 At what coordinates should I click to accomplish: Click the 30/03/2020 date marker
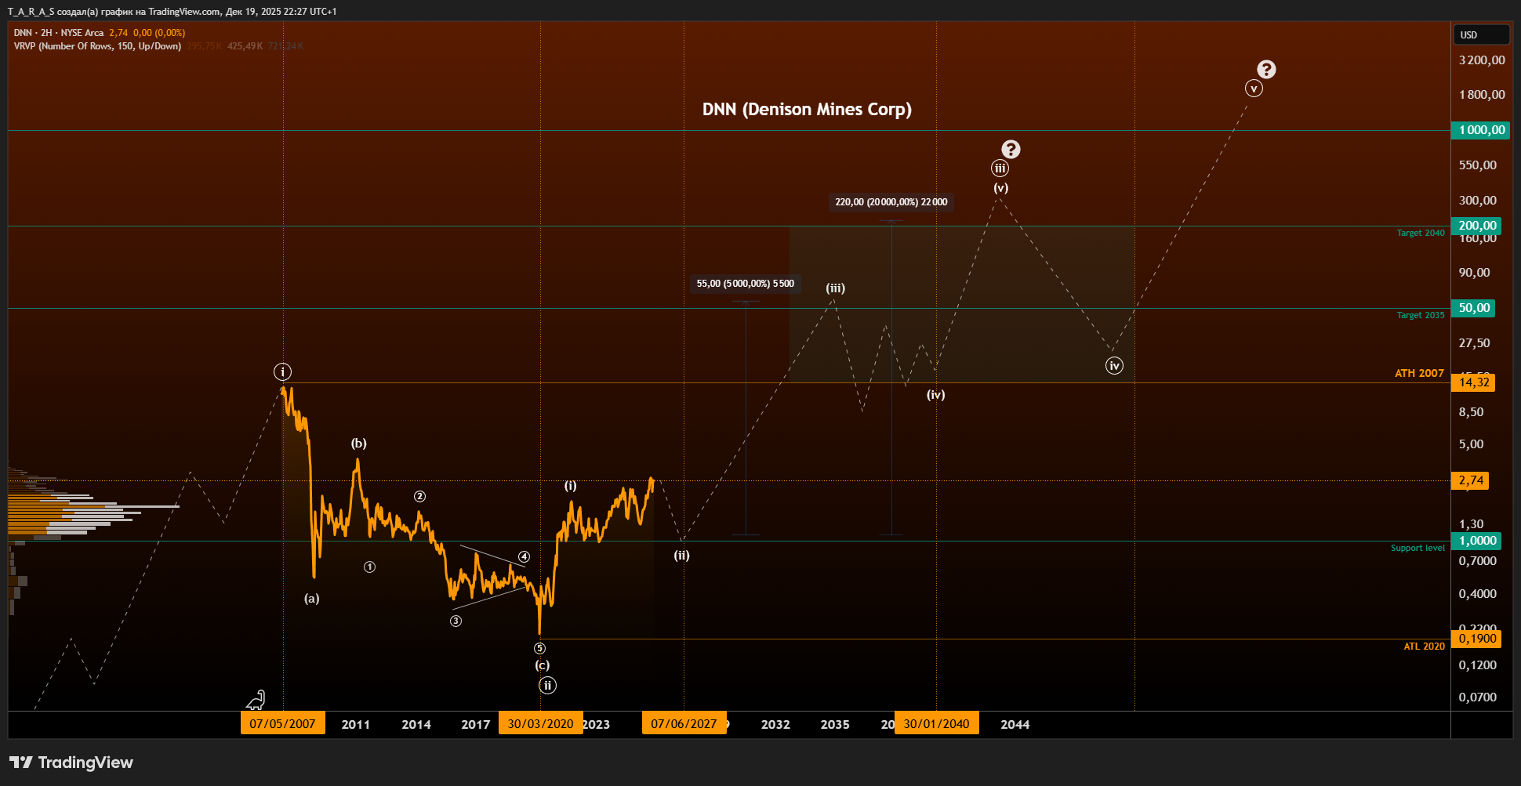click(540, 723)
